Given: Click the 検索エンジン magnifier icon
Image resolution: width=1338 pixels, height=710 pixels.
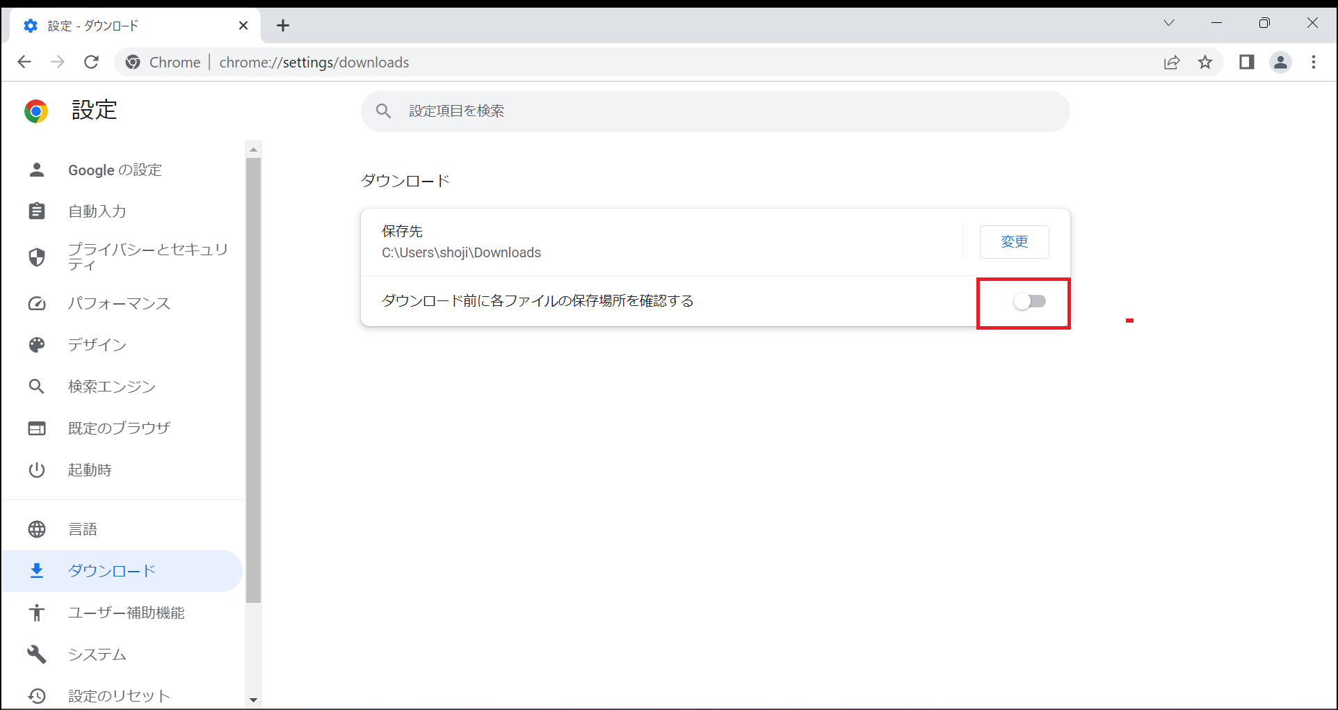Looking at the screenshot, I should pos(36,386).
